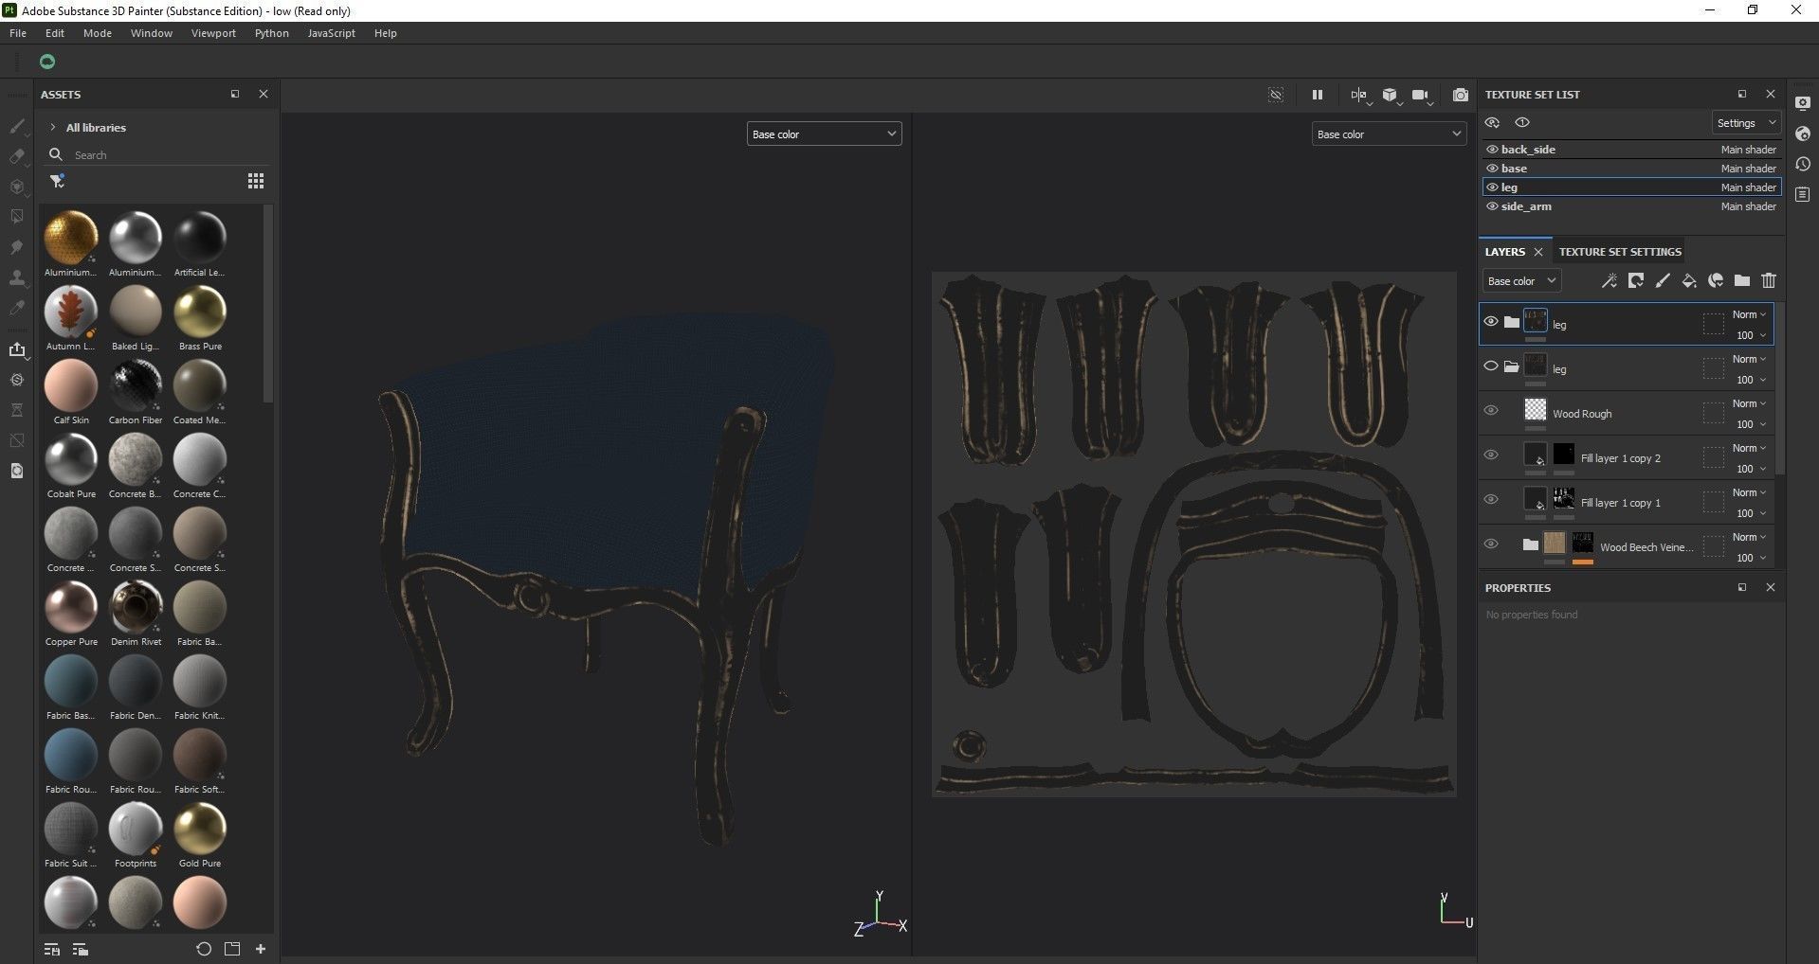
Task: Open the camera selection icon
Action: [x=1420, y=95]
